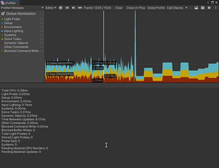Click the next frame icon

(x=73, y=8)
